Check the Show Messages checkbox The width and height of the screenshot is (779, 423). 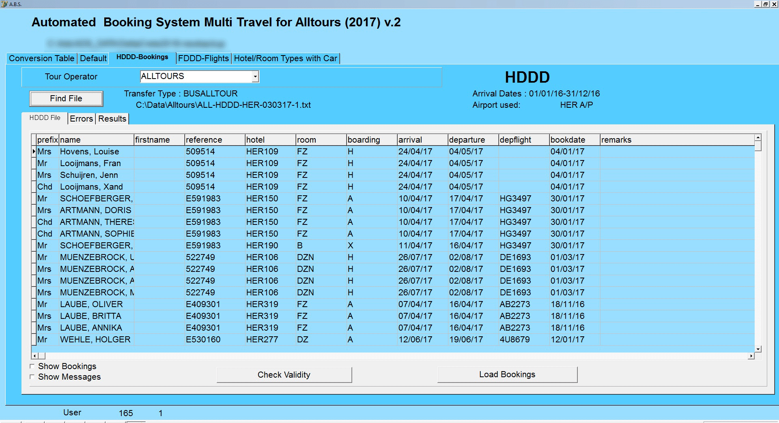coord(32,377)
